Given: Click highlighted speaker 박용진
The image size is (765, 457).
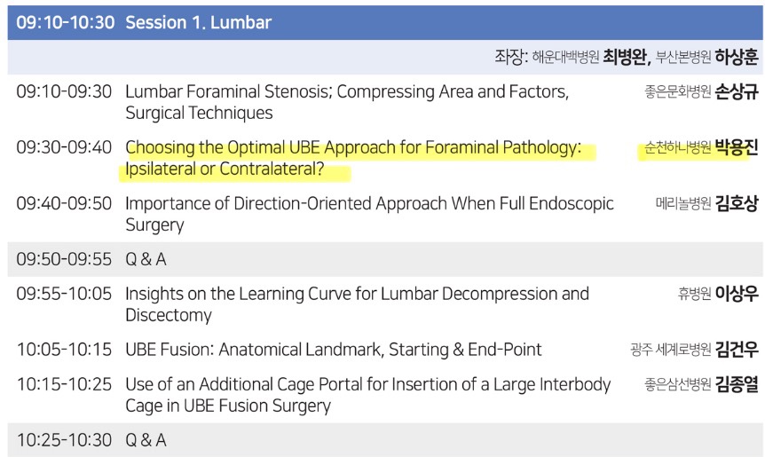Looking at the screenshot, I should (x=737, y=147).
